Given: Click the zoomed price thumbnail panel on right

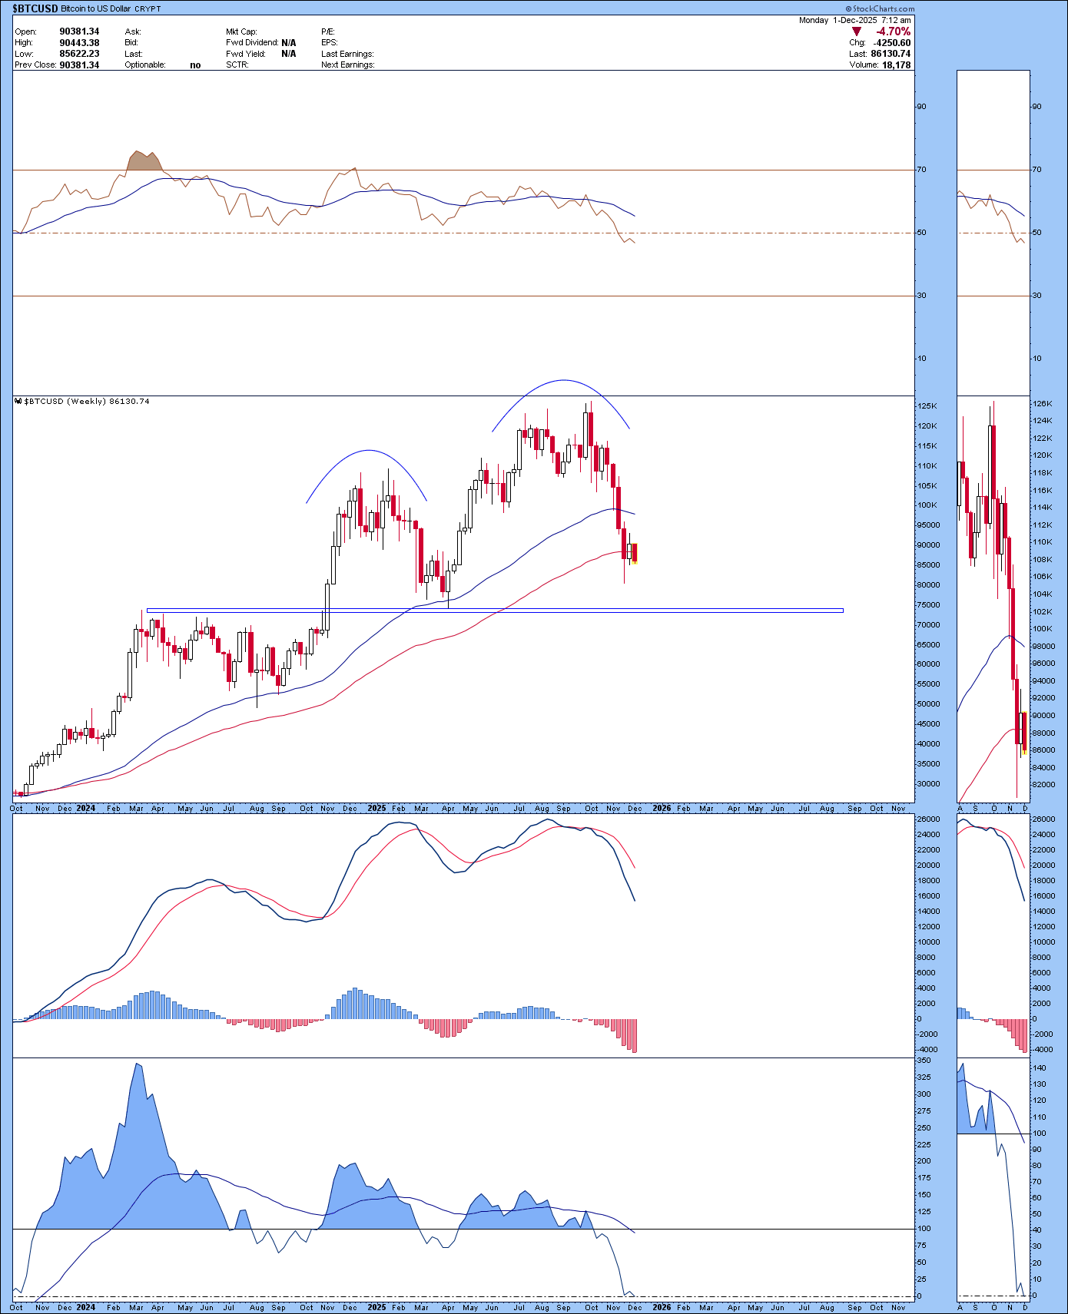Looking at the screenshot, I should click(x=993, y=599).
